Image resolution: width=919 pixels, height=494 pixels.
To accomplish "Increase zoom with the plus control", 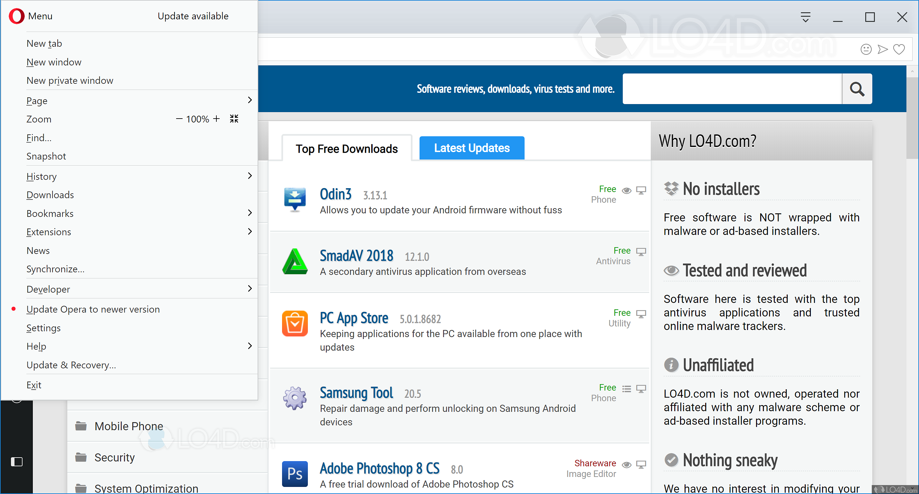I will [x=217, y=119].
